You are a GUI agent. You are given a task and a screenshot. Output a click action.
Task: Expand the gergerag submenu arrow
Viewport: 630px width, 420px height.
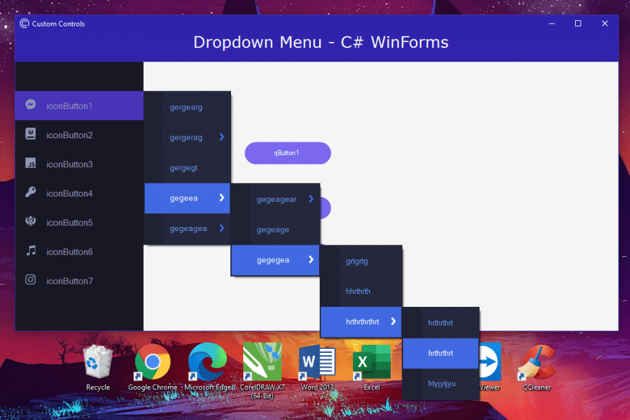tap(224, 137)
